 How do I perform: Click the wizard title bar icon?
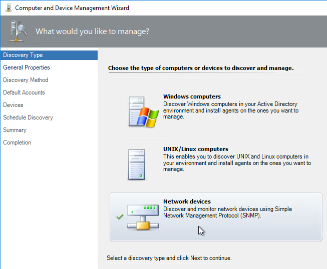(x=9, y=7)
